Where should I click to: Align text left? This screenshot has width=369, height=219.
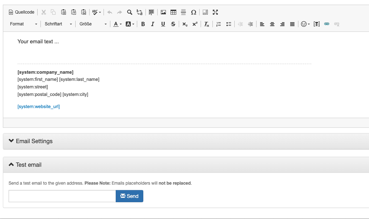coord(262,24)
